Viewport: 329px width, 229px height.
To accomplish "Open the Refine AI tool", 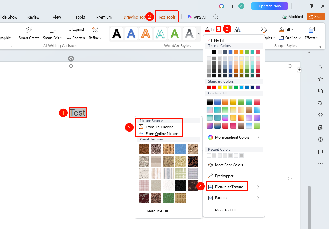I will coord(95,33).
